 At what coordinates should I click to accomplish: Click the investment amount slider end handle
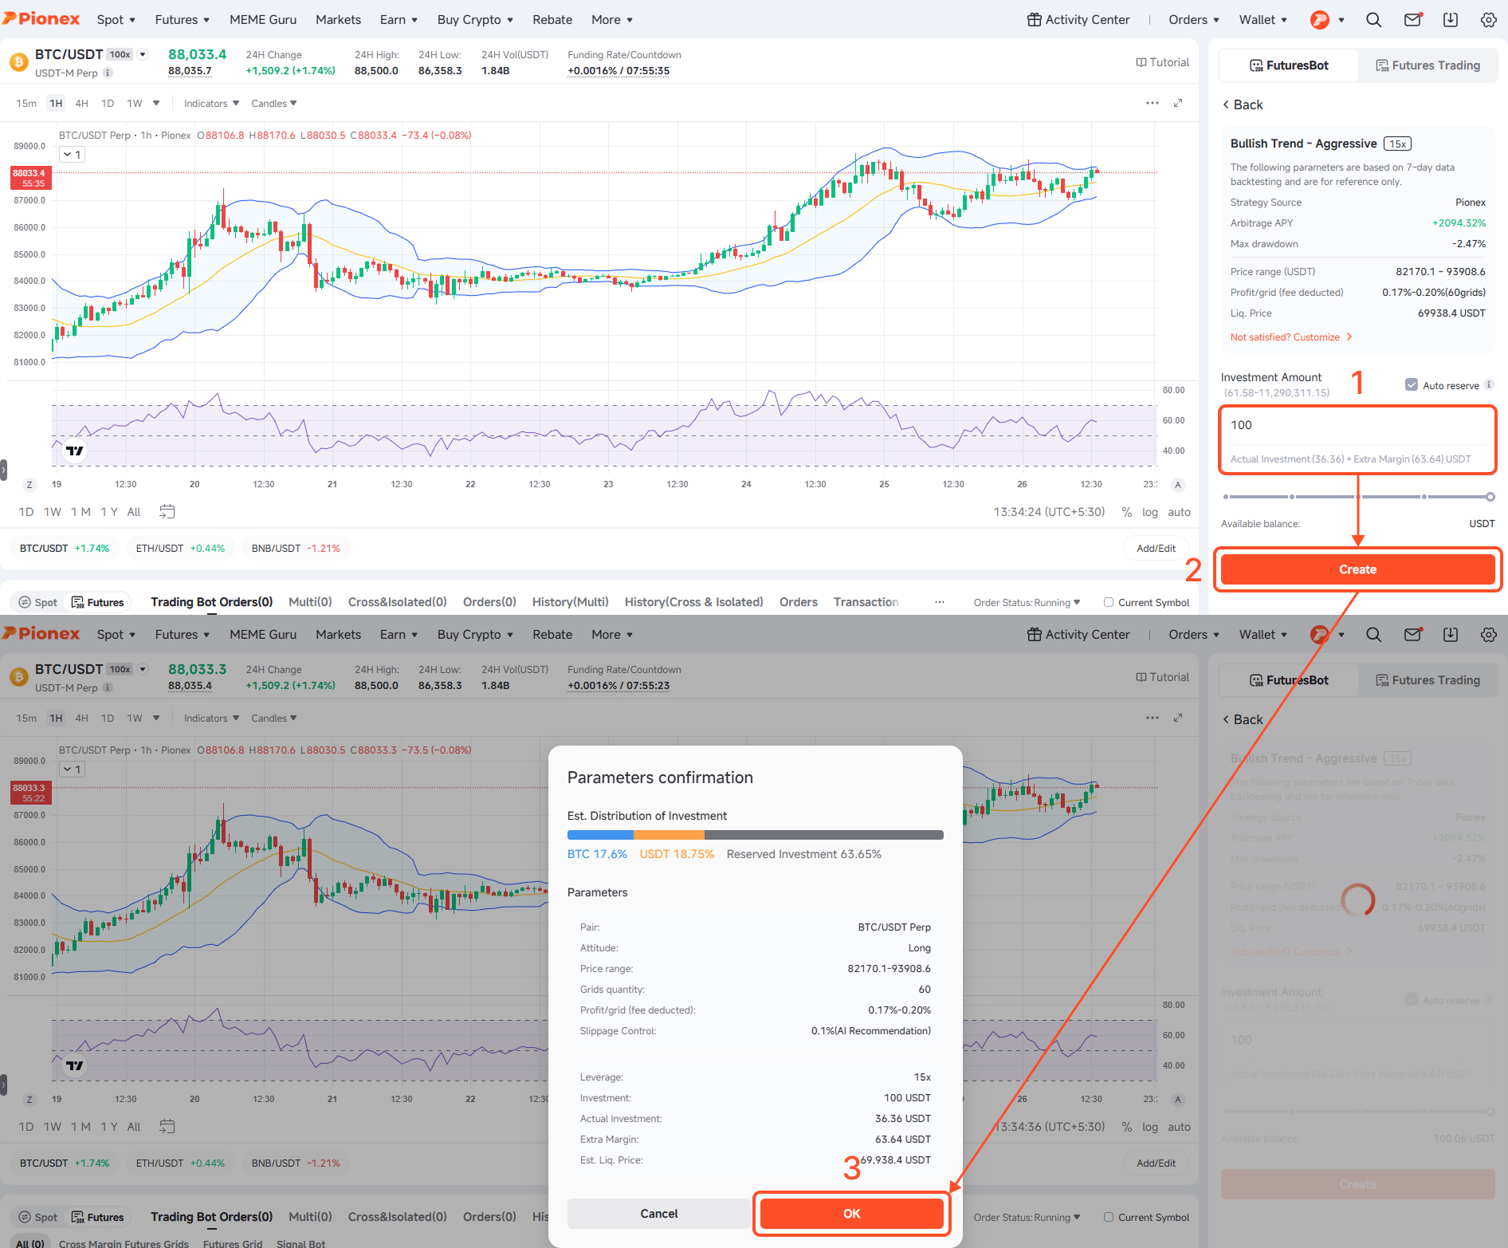tap(1490, 497)
